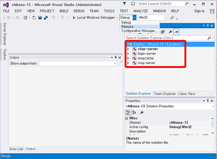Close the Solution Explorer panel
The image size is (217, 159).
tap(212, 26)
